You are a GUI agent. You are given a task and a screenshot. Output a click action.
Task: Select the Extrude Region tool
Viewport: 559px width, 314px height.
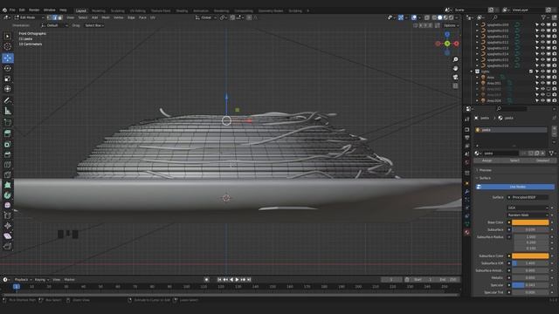tap(8, 133)
